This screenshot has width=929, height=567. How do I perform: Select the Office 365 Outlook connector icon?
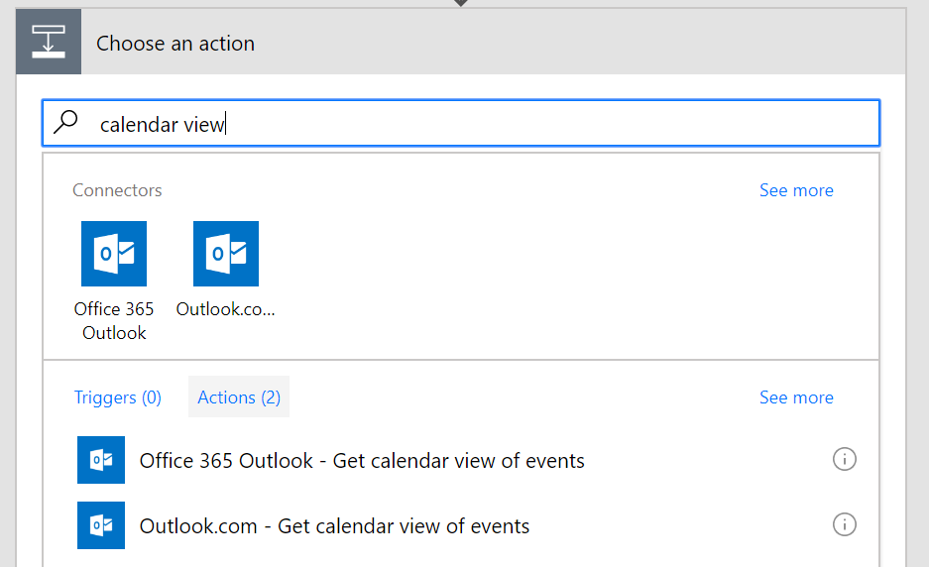click(x=114, y=254)
